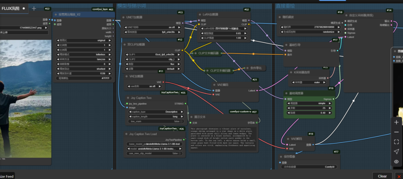This screenshot has width=403, height=179.
Task: Click the caption text in 展示文本 node
Action: [224, 138]
